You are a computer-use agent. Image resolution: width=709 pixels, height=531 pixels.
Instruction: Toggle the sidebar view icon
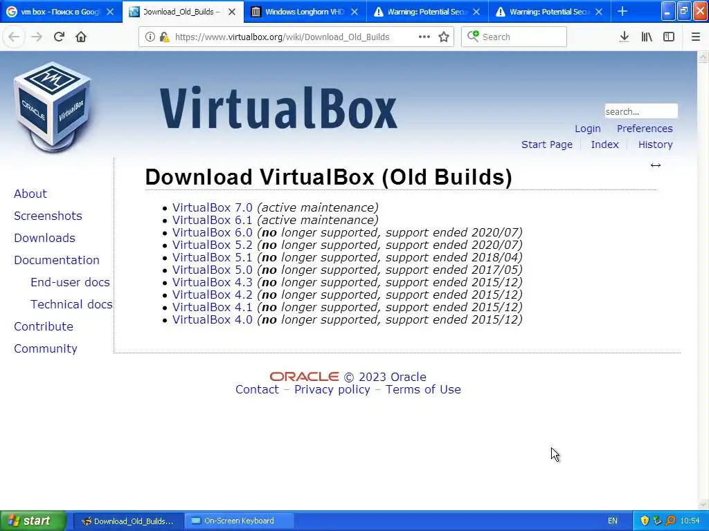coord(669,37)
